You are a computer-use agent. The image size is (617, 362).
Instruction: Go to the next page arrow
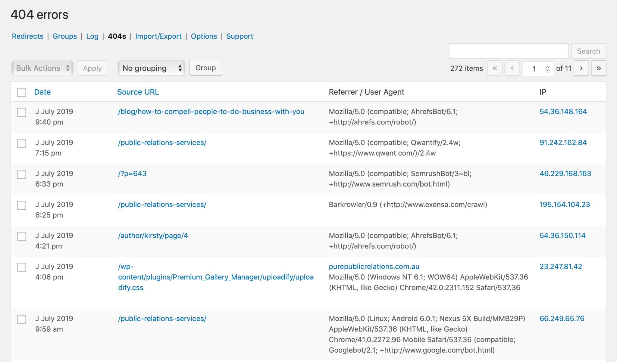[x=581, y=68]
